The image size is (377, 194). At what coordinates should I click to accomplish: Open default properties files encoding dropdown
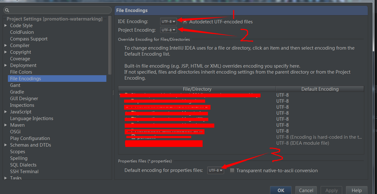pyautogui.click(x=216, y=171)
